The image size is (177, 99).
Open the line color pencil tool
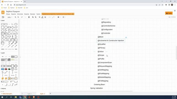tap(42, 17)
